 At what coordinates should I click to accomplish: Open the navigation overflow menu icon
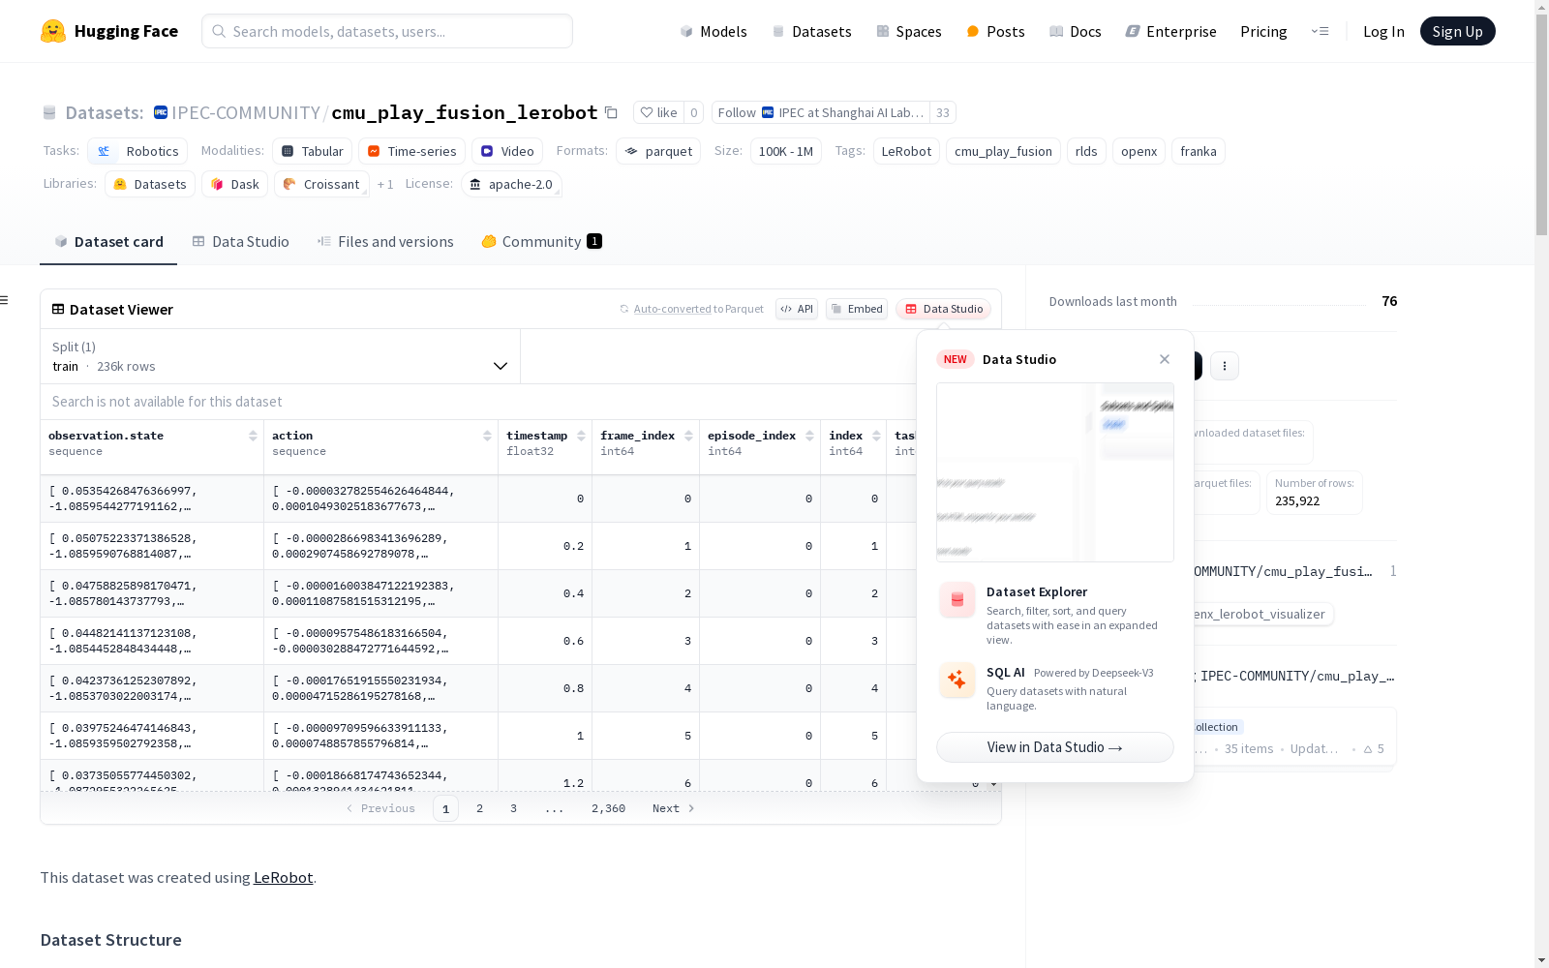1320,31
